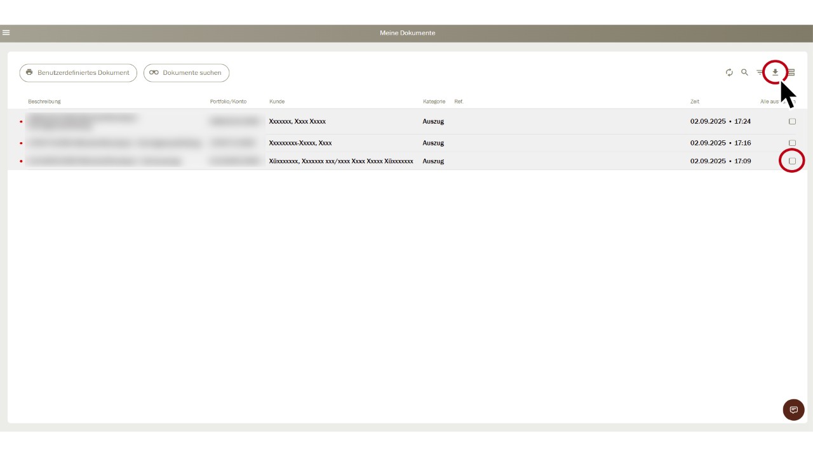Check the box for 17:09 document
813x457 pixels.
point(792,161)
